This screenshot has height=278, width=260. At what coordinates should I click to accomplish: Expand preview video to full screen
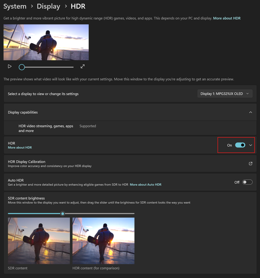[x=82, y=66]
